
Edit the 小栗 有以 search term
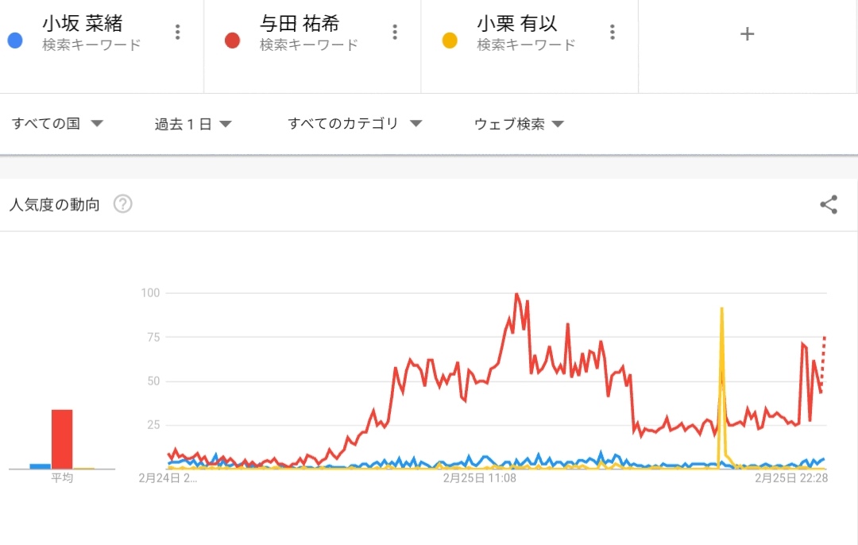click(517, 24)
